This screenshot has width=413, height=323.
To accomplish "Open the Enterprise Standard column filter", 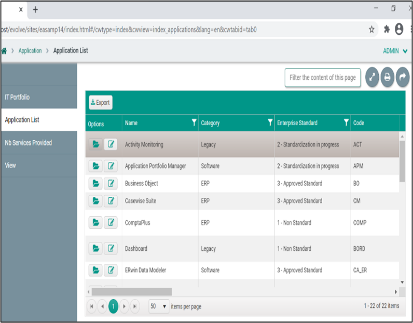I will pyautogui.click(x=346, y=123).
